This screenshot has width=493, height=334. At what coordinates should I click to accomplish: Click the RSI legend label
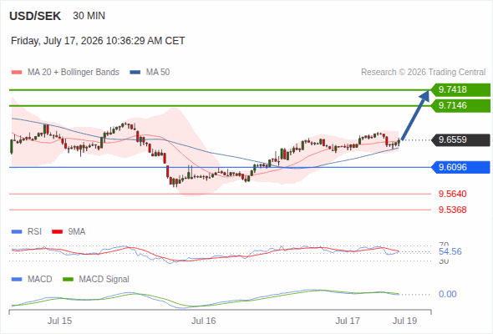[x=34, y=232]
